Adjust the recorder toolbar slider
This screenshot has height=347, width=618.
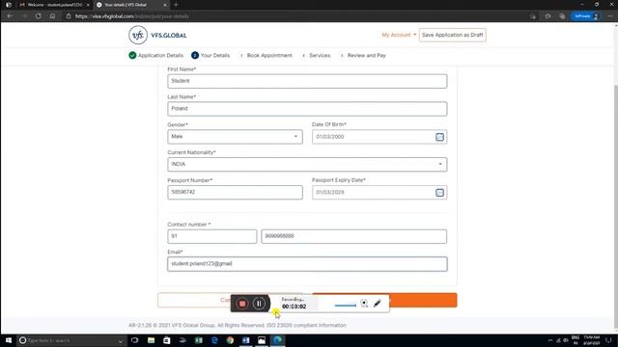(x=346, y=306)
